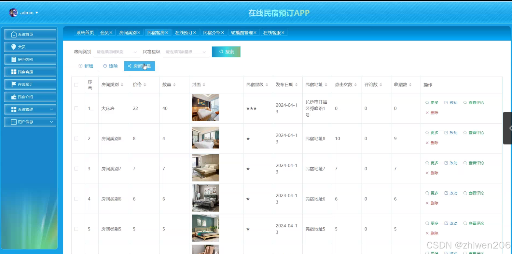Open cover thumbnail of 房间类别8

(x=205, y=138)
